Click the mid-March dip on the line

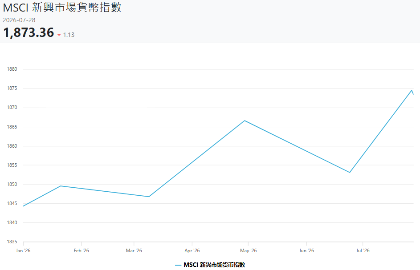click(149, 197)
